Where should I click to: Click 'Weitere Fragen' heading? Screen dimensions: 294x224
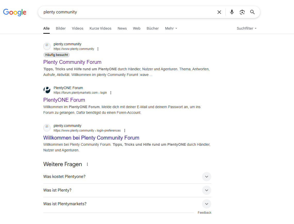click(x=63, y=164)
